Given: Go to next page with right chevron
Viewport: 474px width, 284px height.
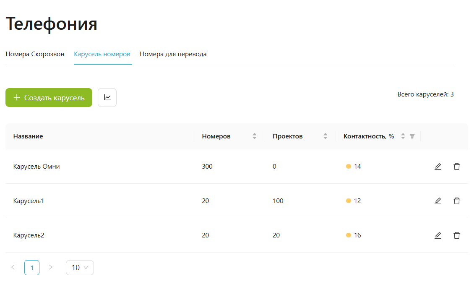Looking at the screenshot, I should pos(51,267).
